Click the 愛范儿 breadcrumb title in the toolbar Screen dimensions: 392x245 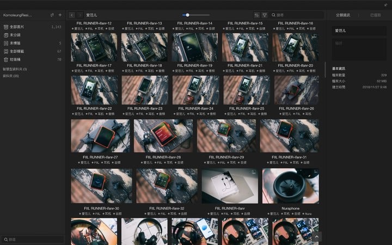(x=91, y=15)
